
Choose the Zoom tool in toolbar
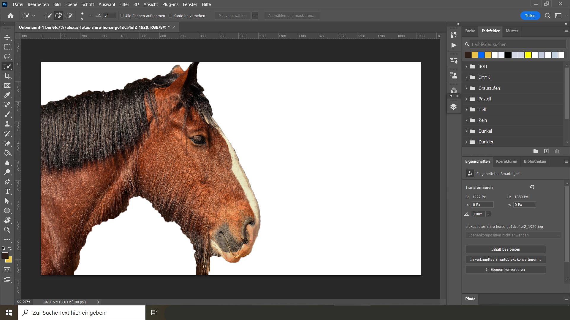[7, 230]
